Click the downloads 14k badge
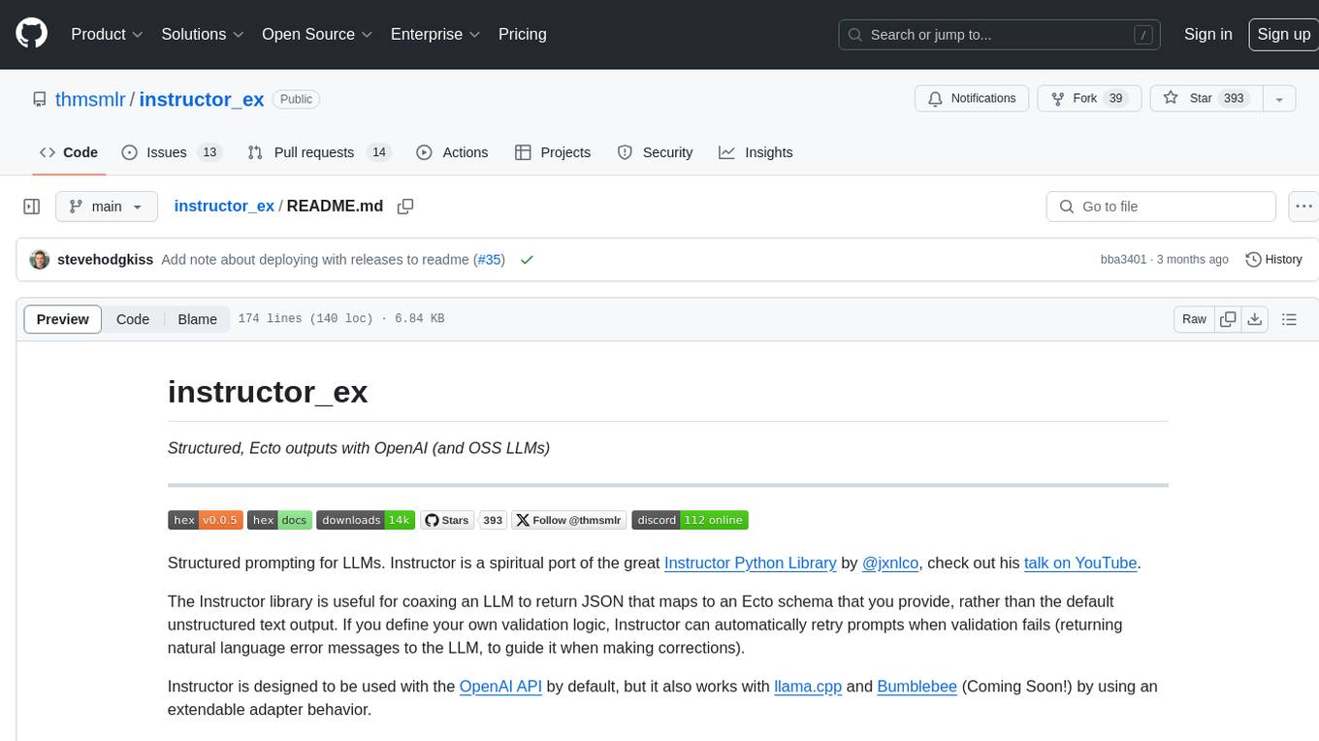 point(366,520)
